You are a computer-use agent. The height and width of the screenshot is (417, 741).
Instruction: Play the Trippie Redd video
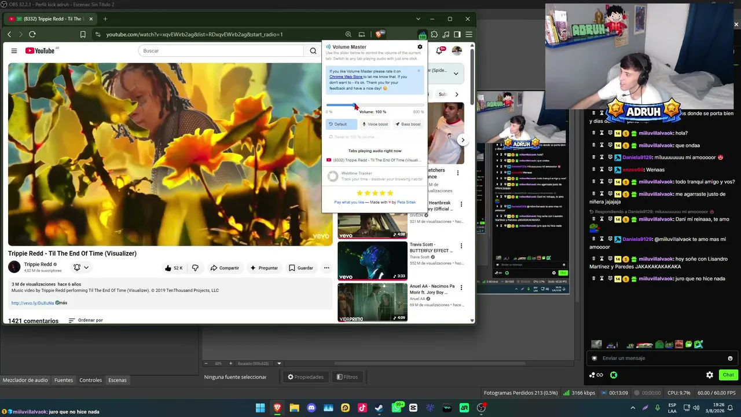click(170, 154)
